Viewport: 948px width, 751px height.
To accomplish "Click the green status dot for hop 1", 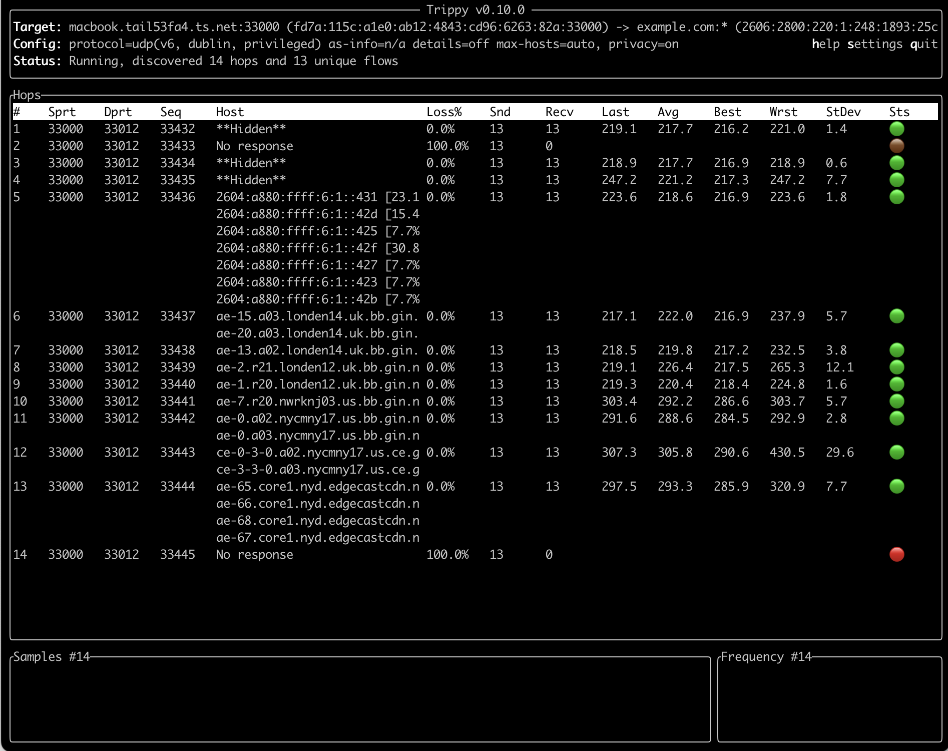I will pyautogui.click(x=897, y=129).
